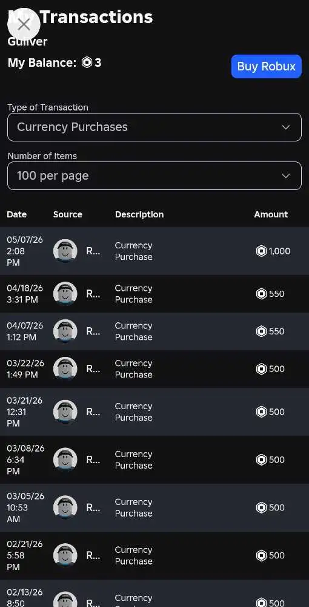Image resolution: width=309 pixels, height=607 pixels.
Task: Click the Description column header
Action: click(x=139, y=214)
